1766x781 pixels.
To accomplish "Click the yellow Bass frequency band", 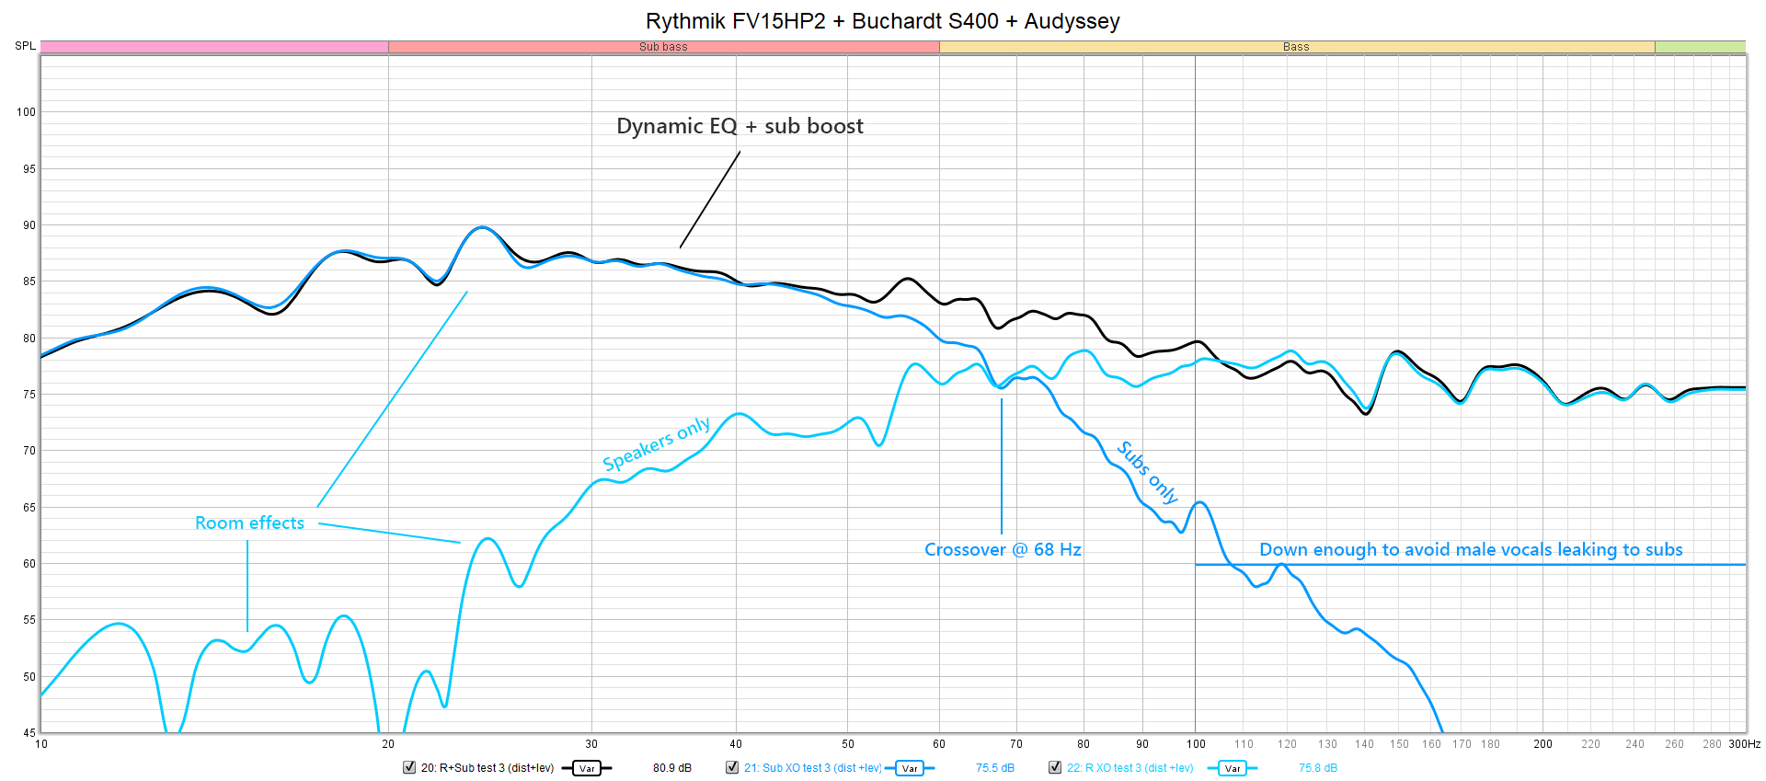I will 1297,47.
